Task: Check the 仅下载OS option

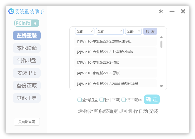Action: [x=124, y=100]
